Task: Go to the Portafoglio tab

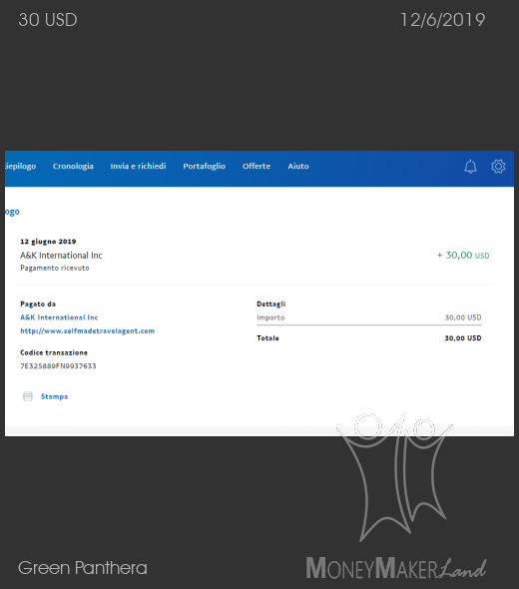Action: (x=205, y=166)
